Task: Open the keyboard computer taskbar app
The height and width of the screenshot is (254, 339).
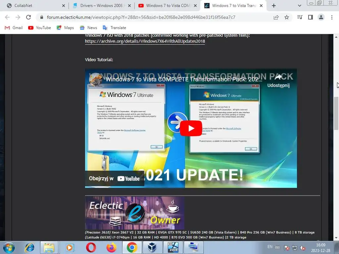Action: (x=194, y=247)
